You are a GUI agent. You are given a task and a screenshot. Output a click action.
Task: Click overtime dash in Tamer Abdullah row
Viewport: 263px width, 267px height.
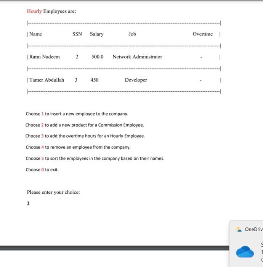point(201,80)
